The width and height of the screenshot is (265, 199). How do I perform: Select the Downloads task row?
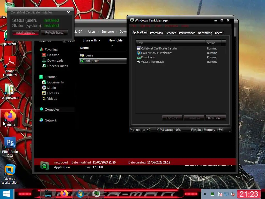[x=180, y=57]
